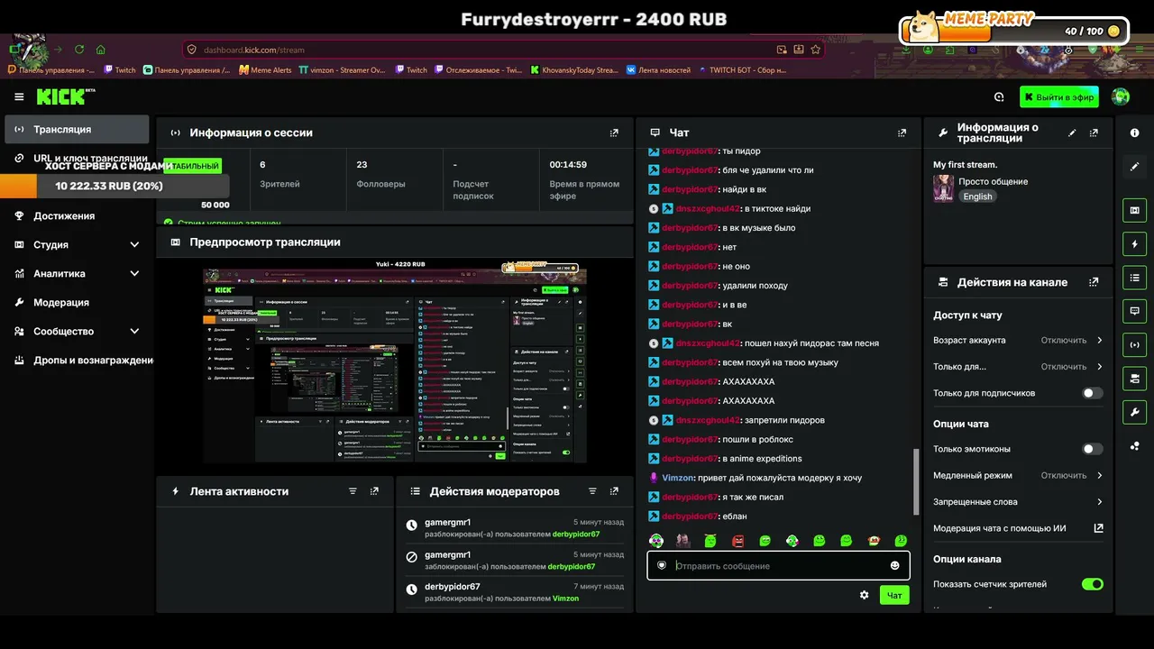
Task: Open the TWITCH БОТ bookmark
Action: tap(741, 69)
